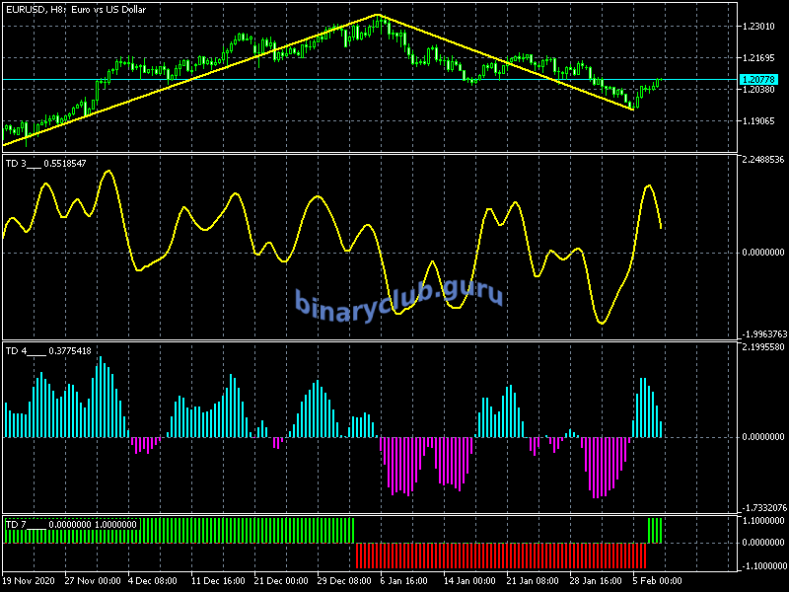Click the 6 Jan 16:00 date label

[x=406, y=581]
